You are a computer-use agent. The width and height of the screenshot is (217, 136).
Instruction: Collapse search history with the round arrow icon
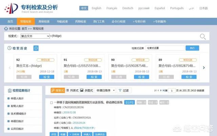36,48
